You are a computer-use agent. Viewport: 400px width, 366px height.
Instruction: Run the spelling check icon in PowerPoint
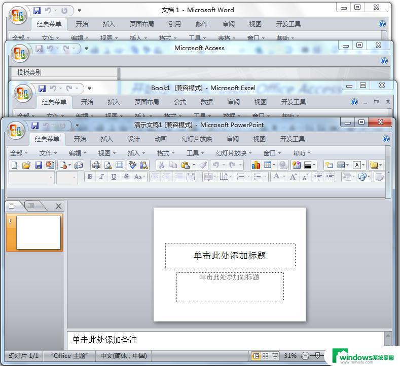pos(132,165)
